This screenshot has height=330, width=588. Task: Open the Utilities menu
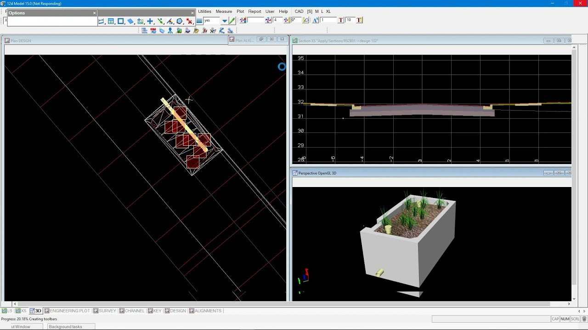[204, 11]
